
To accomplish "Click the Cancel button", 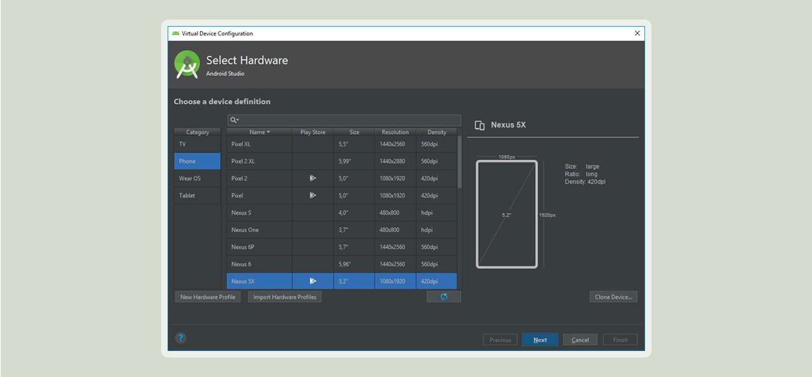I will [x=580, y=340].
